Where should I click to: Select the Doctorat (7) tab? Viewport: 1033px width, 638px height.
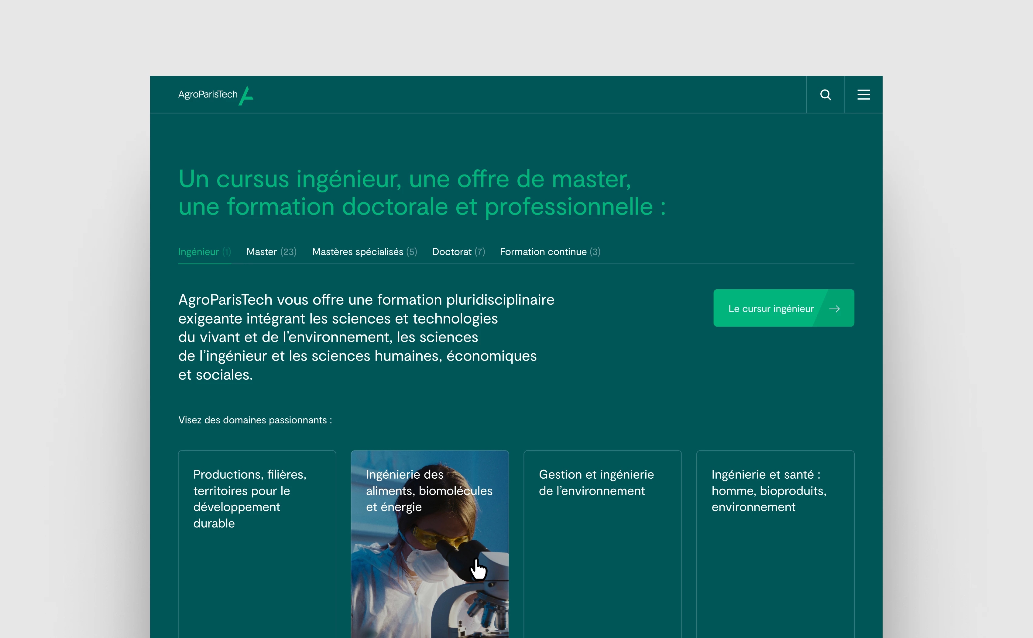459,252
